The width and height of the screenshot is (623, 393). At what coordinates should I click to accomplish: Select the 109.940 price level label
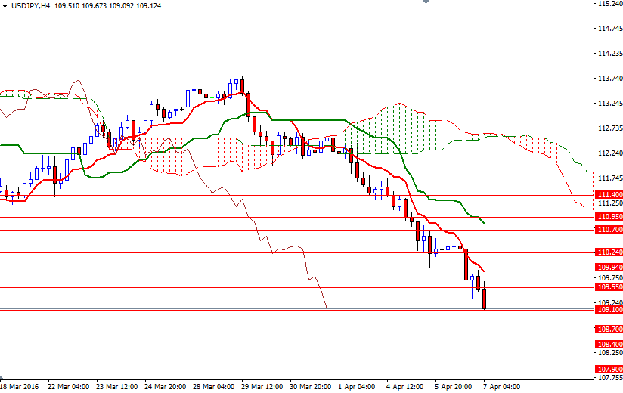[x=609, y=268]
